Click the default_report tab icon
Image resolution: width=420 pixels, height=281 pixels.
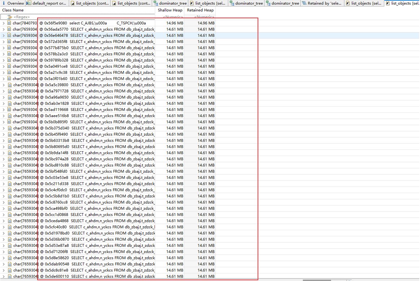pos(29,3)
